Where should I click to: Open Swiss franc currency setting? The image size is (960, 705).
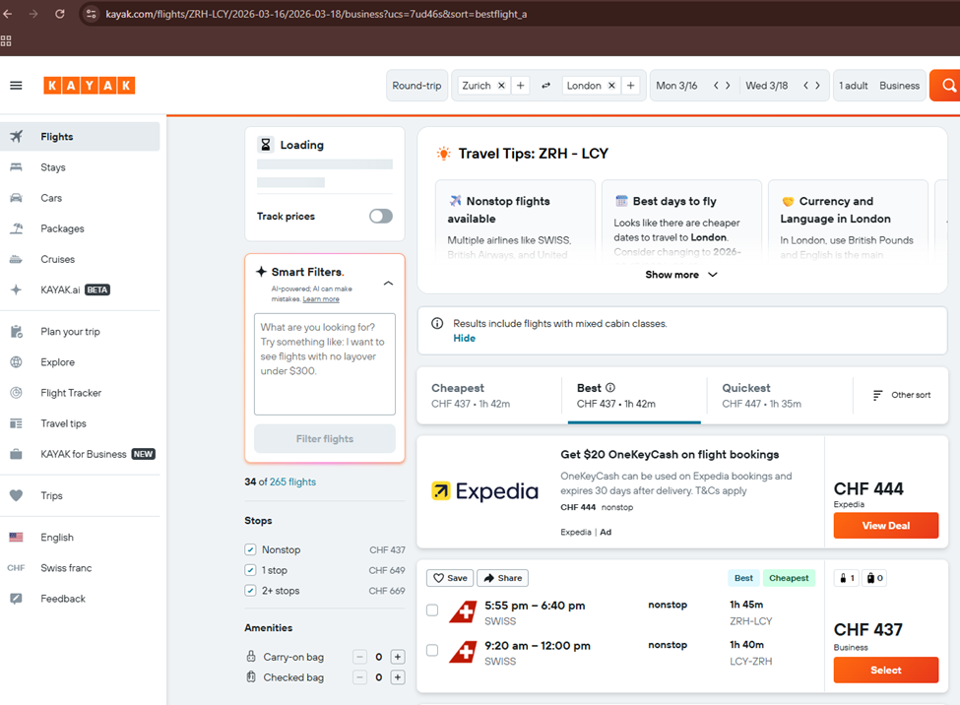click(x=80, y=568)
